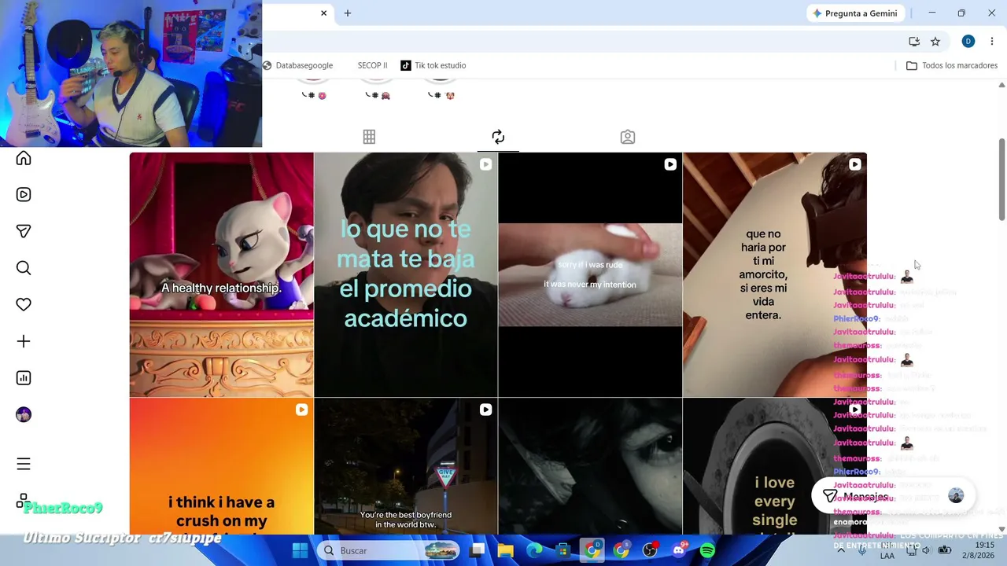
Task: Open the story highlight with dog emoji
Action: point(441,88)
